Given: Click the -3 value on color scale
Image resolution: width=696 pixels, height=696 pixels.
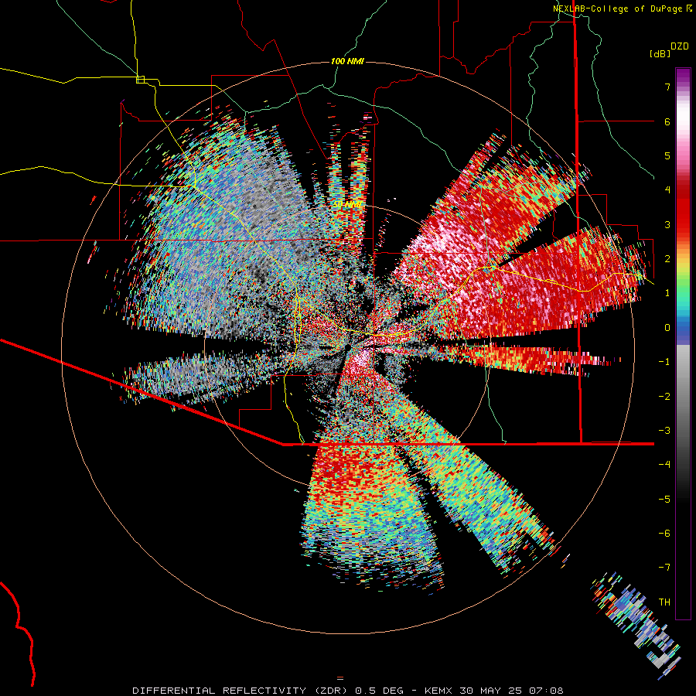Looking at the screenshot, I should click(x=664, y=431).
